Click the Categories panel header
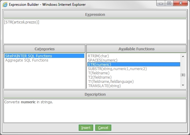 click(45, 49)
